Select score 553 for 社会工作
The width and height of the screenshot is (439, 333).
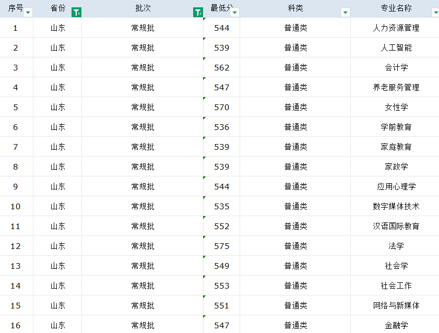pyautogui.click(x=221, y=286)
